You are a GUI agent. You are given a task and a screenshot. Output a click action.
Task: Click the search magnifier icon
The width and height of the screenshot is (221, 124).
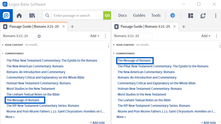(x=47, y=15)
